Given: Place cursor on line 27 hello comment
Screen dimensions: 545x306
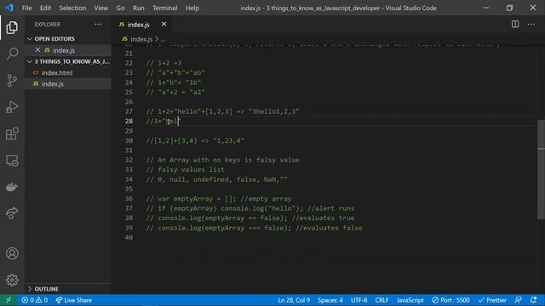Looking at the screenshot, I should click(222, 111).
